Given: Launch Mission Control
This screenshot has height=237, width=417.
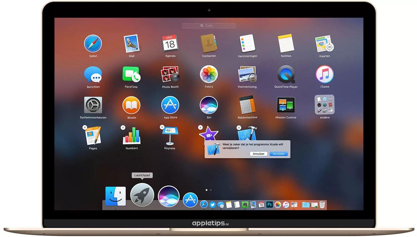Looking at the screenshot, I should tap(286, 105).
